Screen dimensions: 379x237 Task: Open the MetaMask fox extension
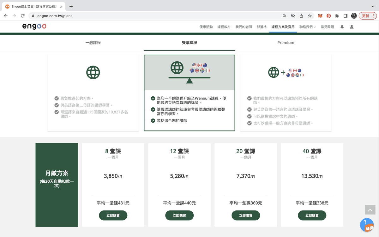point(320,16)
